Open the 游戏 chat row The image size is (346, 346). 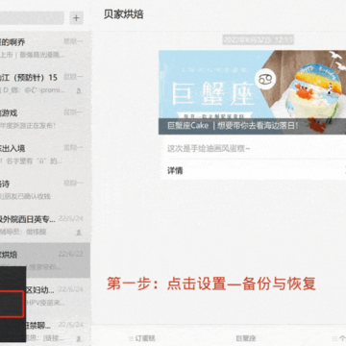(45, 118)
